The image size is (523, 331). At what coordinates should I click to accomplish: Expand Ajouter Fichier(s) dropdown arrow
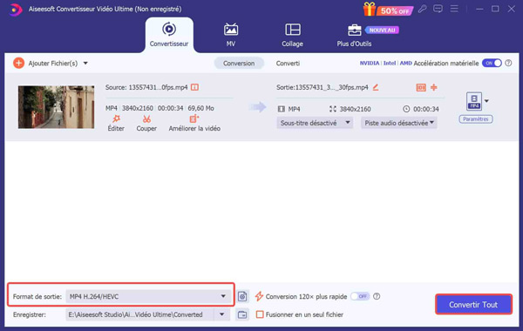coord(85,63)
